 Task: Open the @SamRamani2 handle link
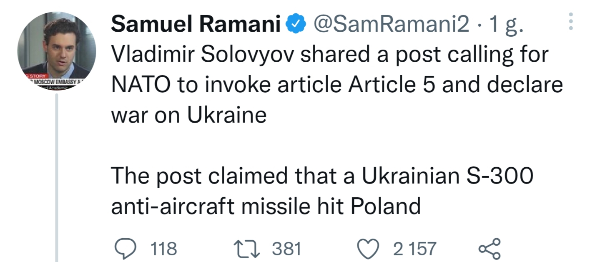pyautogui.click(x=392, y=26)
